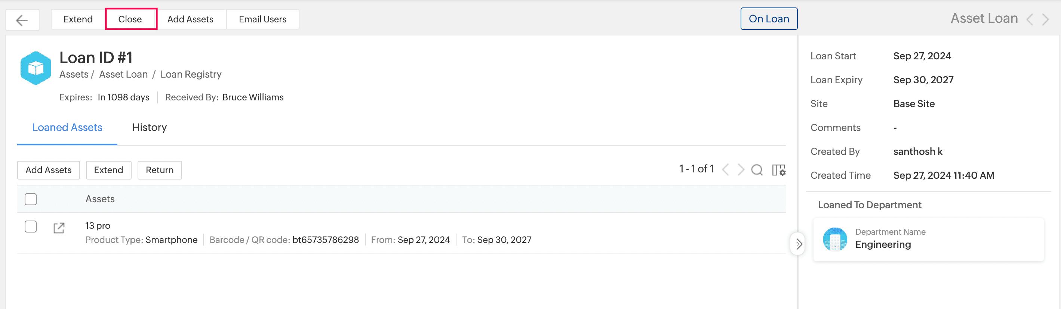Screen dimensions: 1061x309
Task: Open the 13 pro asset external link icon
Action: [x=59, y=228]
